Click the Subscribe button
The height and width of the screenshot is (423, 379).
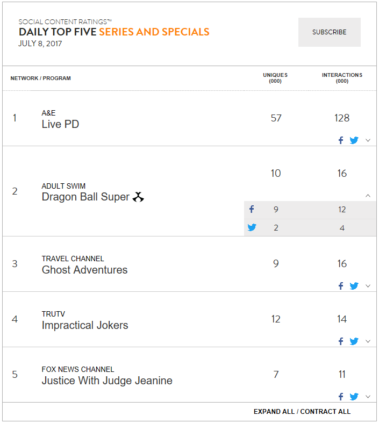tap(330, 32)
